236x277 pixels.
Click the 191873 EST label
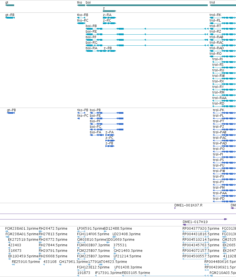83,273
